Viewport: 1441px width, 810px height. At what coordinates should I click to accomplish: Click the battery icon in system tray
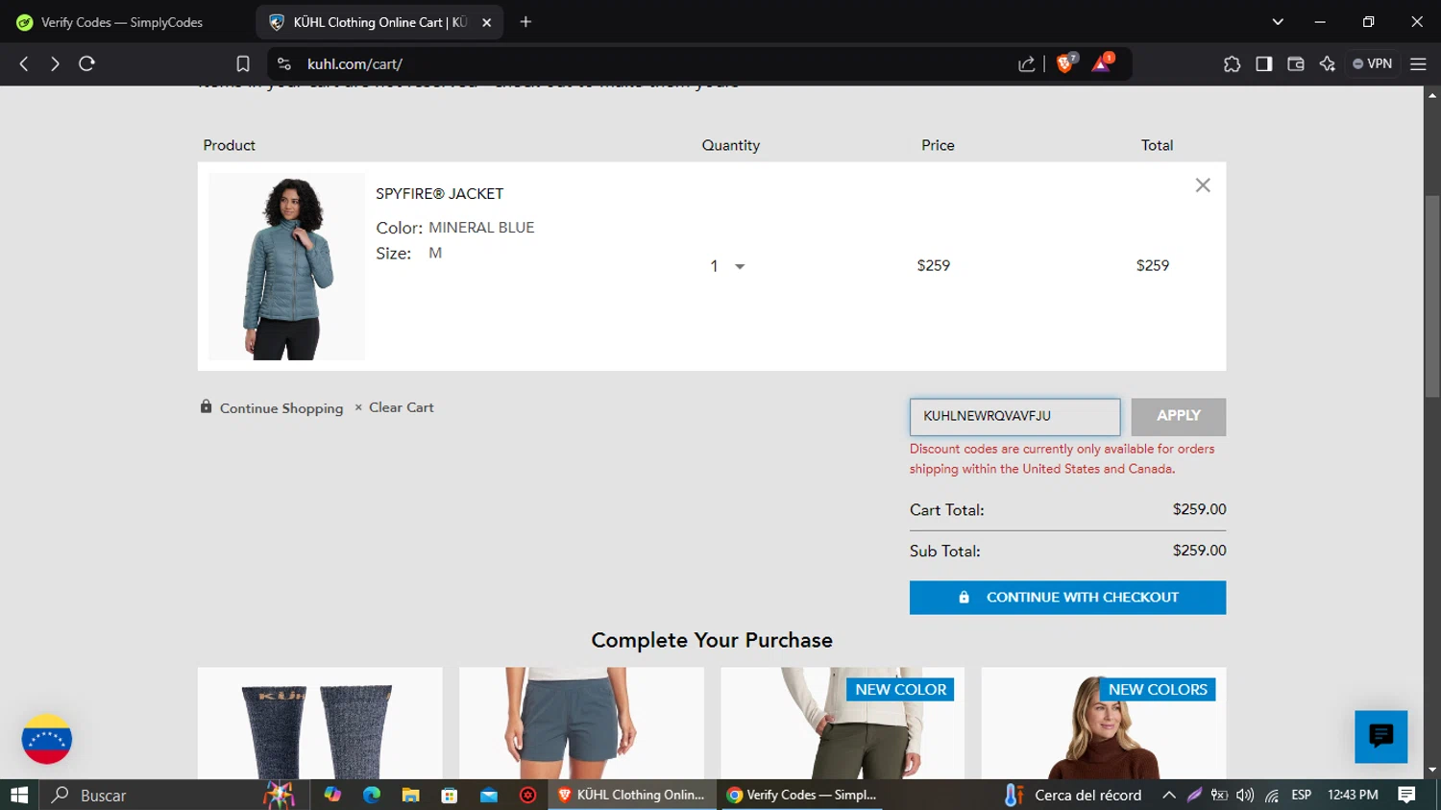click(1219, 795)
